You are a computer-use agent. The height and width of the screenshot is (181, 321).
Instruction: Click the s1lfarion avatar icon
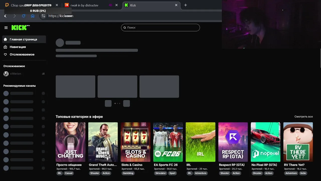point(6,74)
